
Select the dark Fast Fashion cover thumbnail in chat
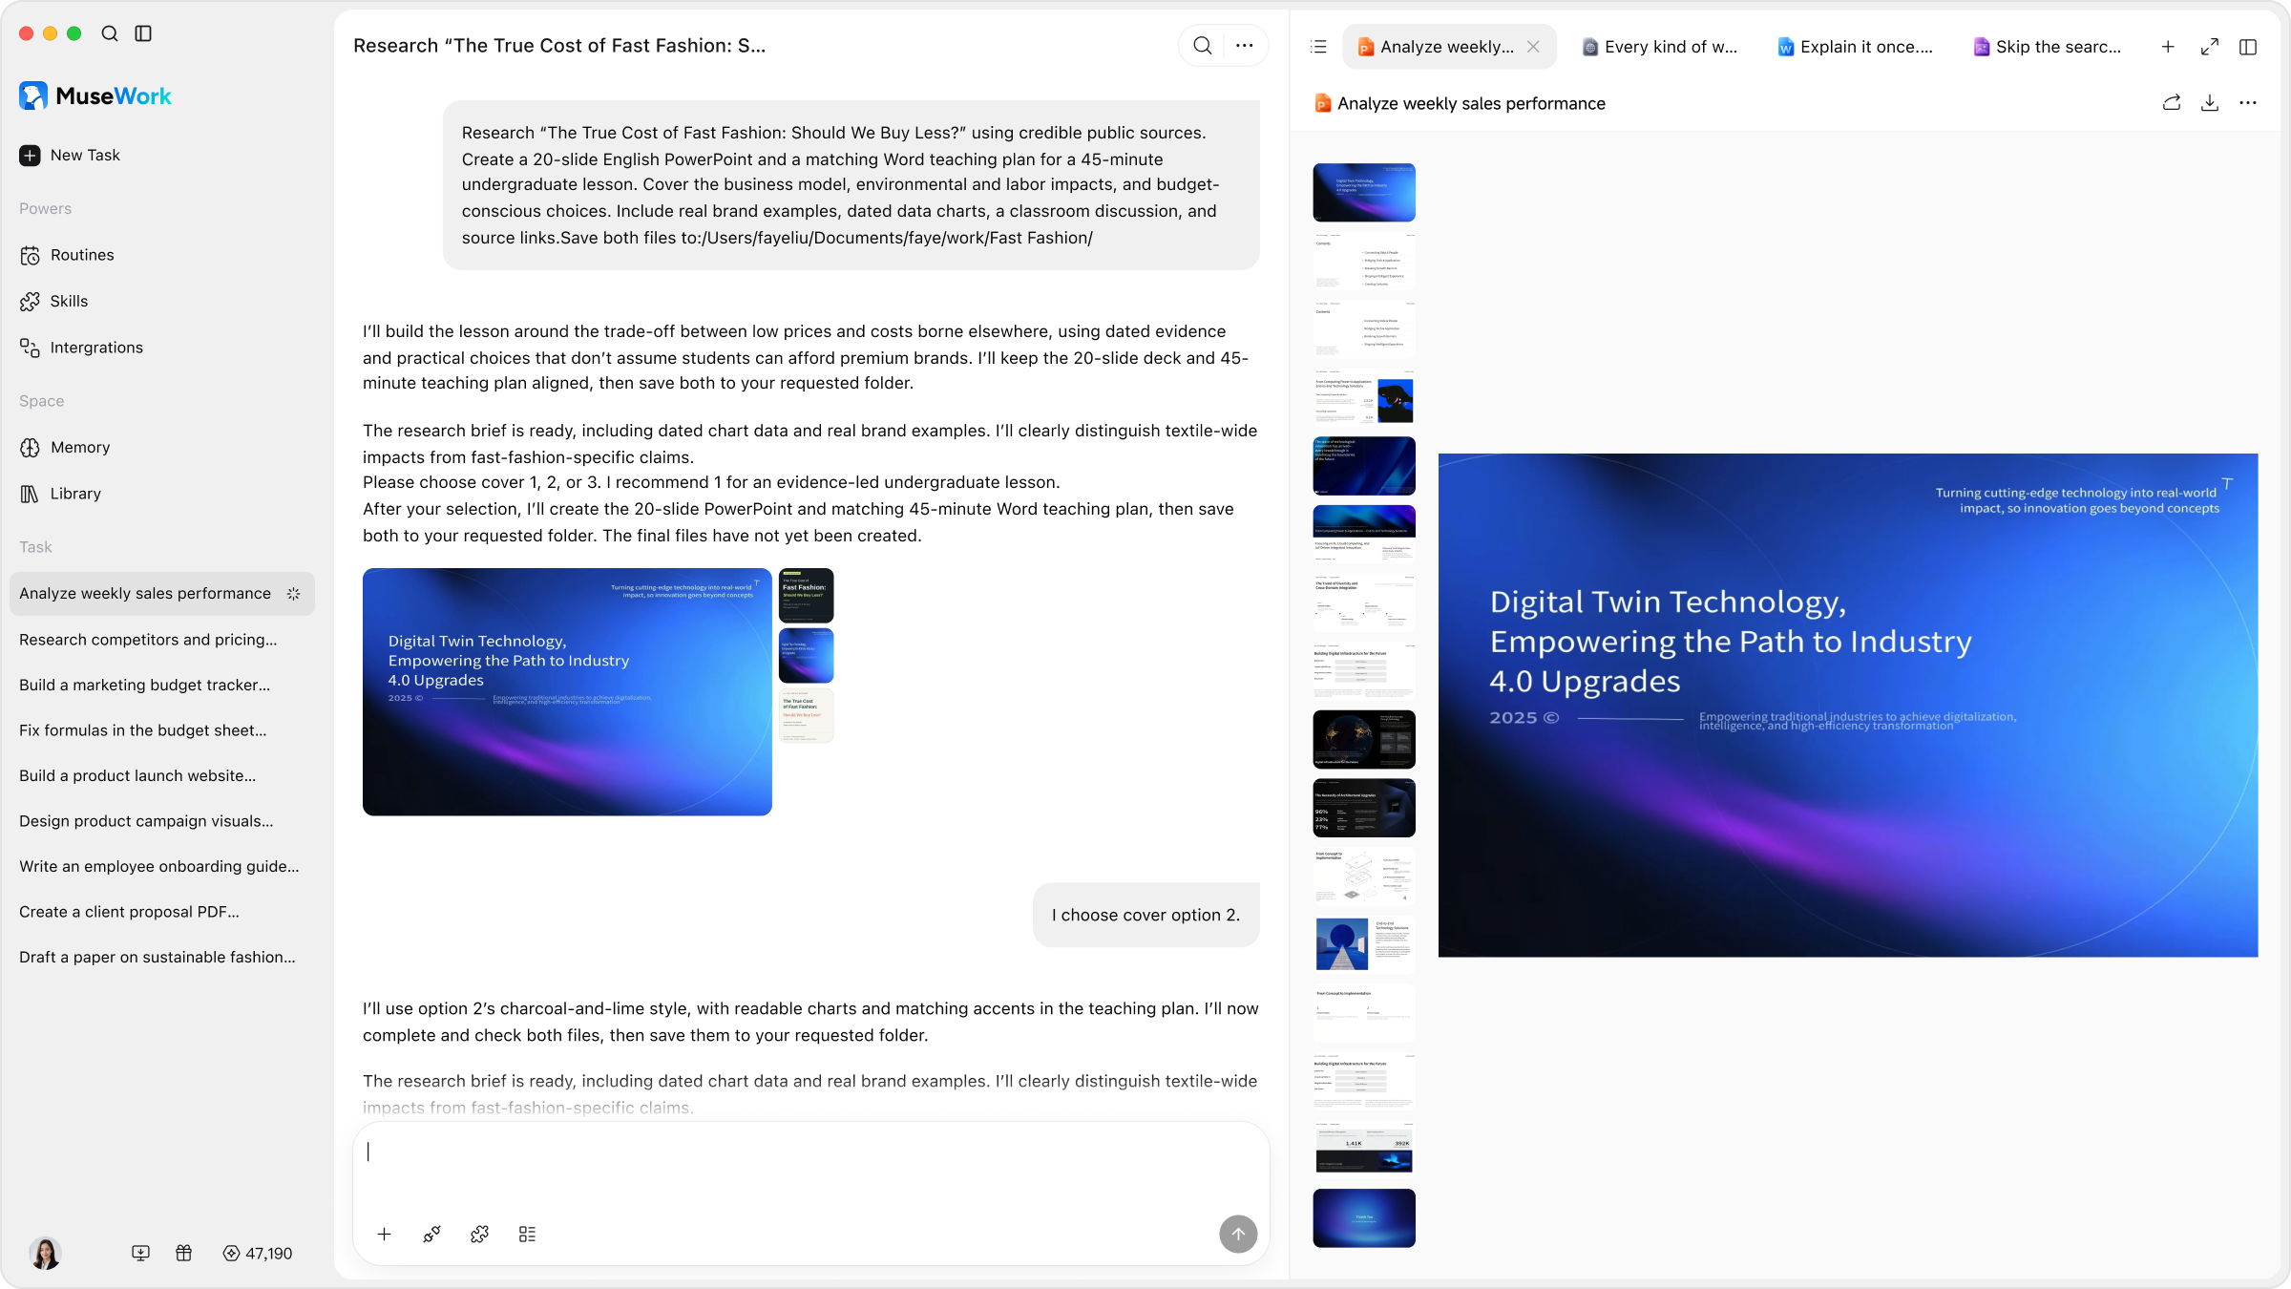[x=807, y=595]
